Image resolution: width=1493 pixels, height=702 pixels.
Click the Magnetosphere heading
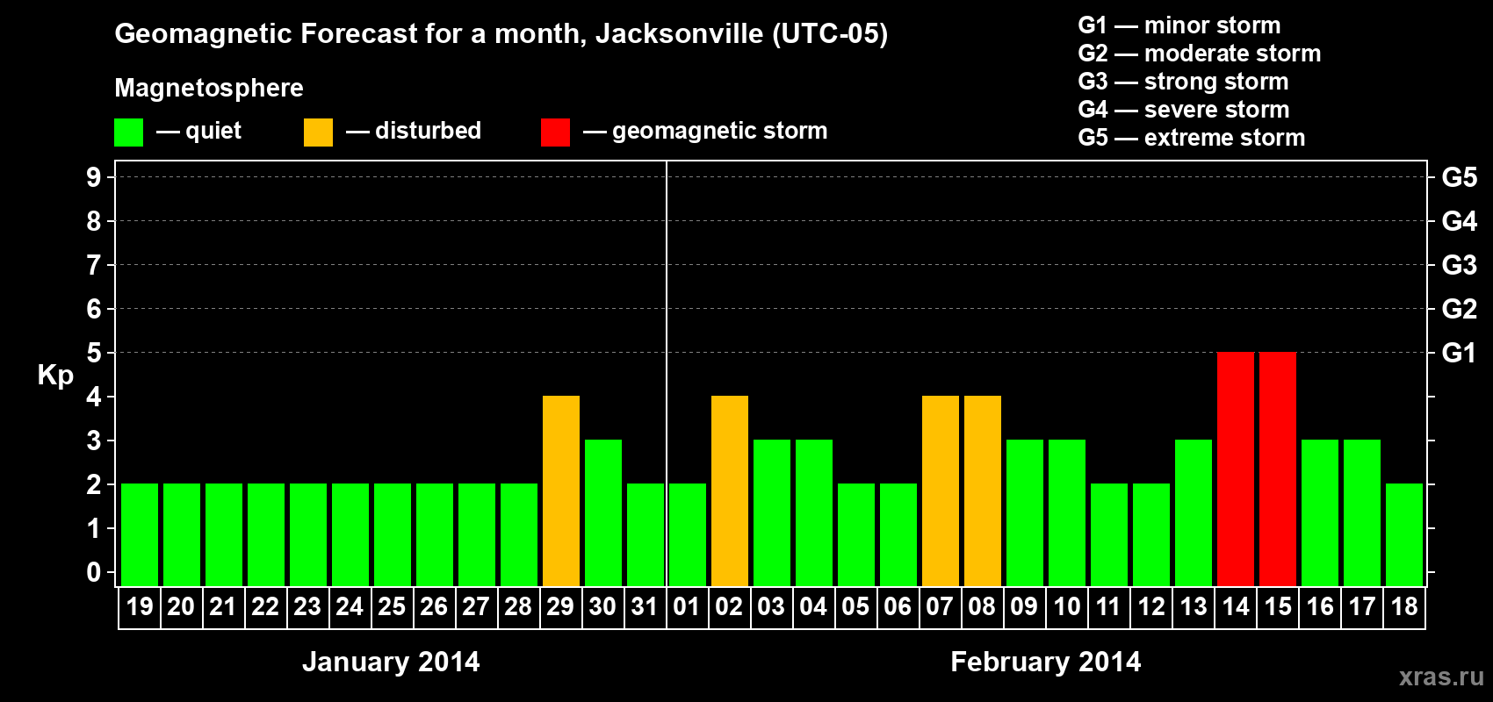(209, 88)
